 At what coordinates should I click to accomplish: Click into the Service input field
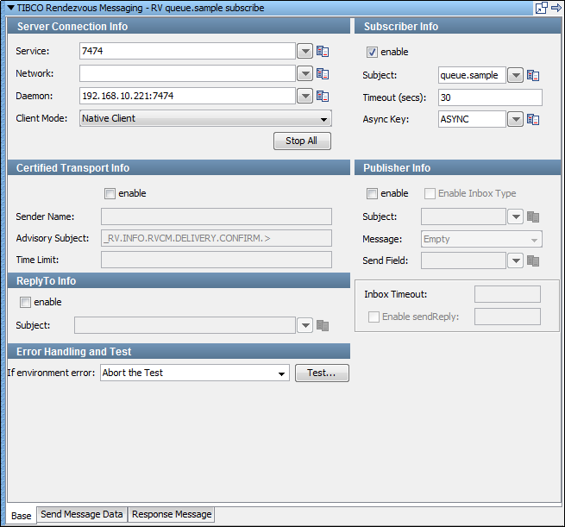coord(187,51)
